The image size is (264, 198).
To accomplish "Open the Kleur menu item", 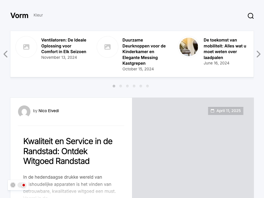I will point(38,15).
